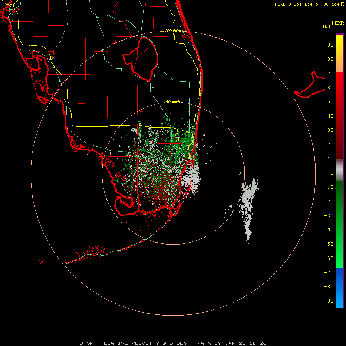
Task: Click the 100 NMI range ring label
Action: click(x=173, y=31)
